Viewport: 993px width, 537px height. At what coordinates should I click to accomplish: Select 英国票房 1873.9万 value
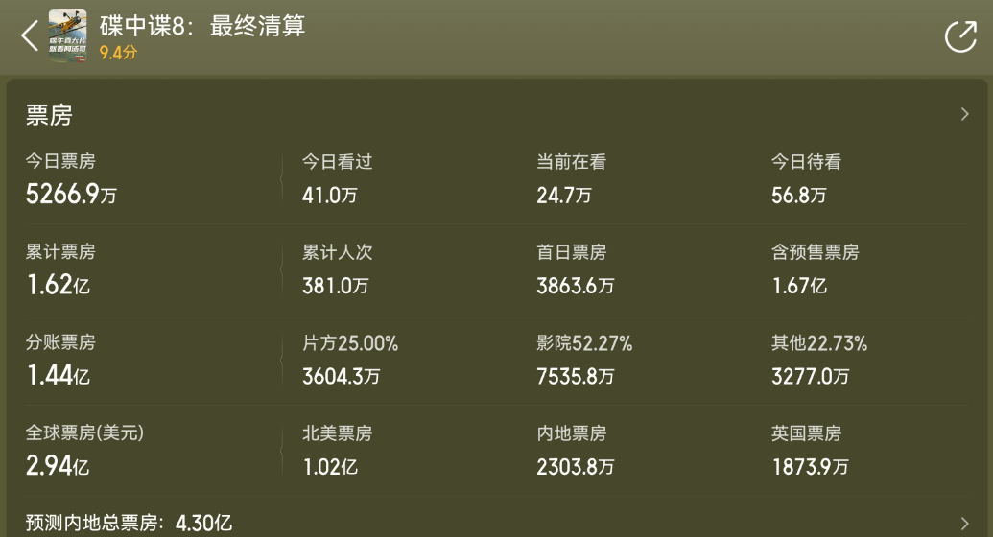[x=810, y=467]
